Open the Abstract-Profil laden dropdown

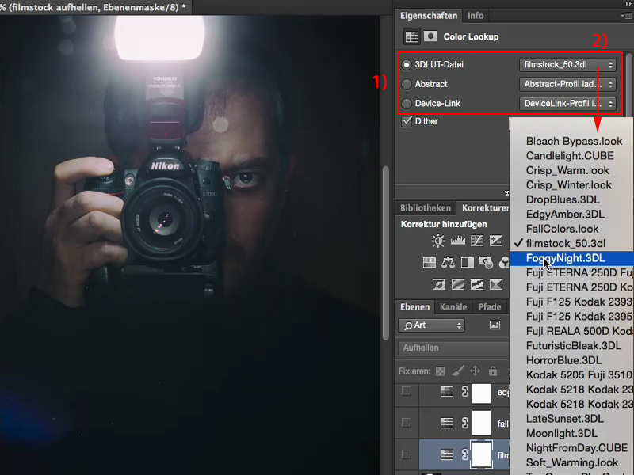[567, 84]
